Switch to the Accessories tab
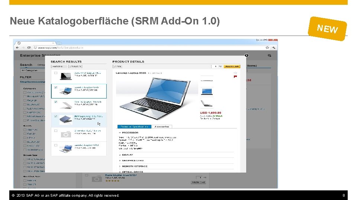 162,127
